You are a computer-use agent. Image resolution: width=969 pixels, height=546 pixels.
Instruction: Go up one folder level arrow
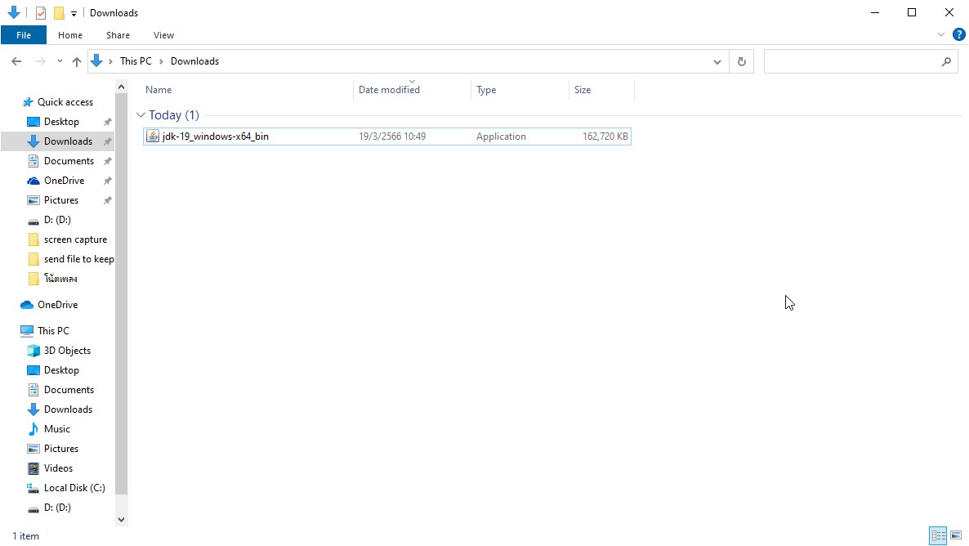coord(77,61)
